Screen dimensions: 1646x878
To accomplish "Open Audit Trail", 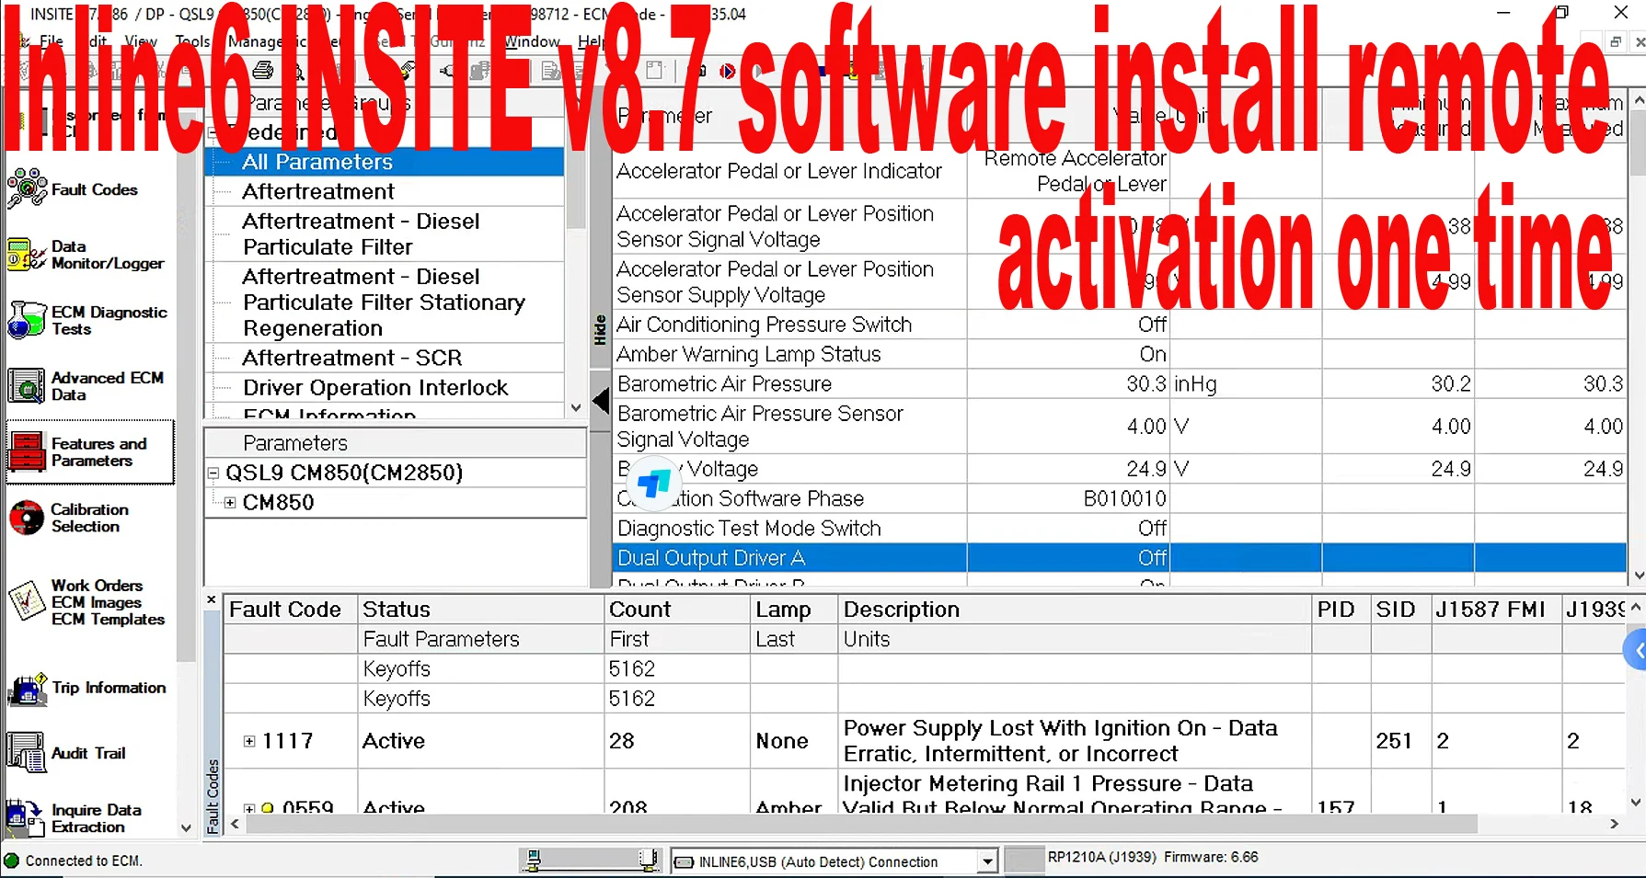I will pyautogui.click(x=66, y=753).
